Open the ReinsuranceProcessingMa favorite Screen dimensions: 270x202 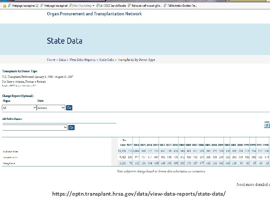(145, 6)
